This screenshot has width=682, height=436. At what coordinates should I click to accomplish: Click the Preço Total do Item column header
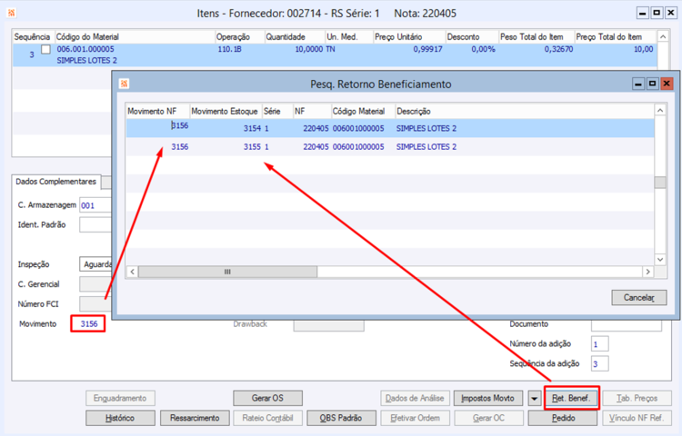615,37
